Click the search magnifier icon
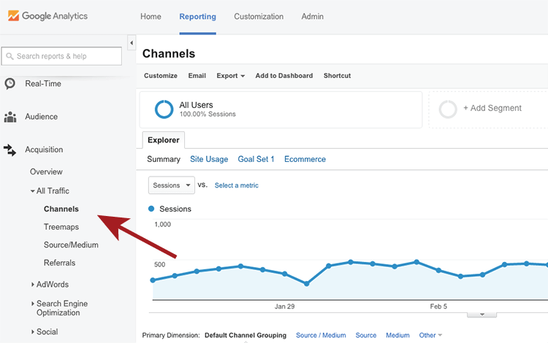 pyautogui.click(x=9, y=56)
